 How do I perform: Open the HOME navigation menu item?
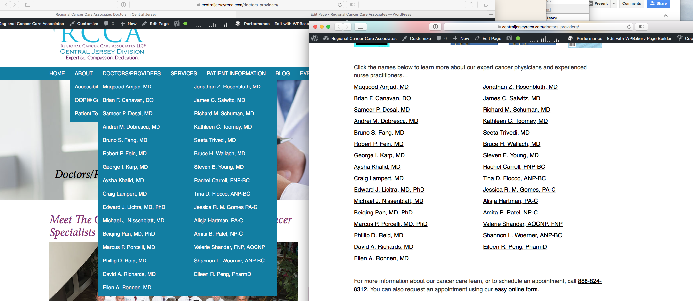(x=57, y=74)
